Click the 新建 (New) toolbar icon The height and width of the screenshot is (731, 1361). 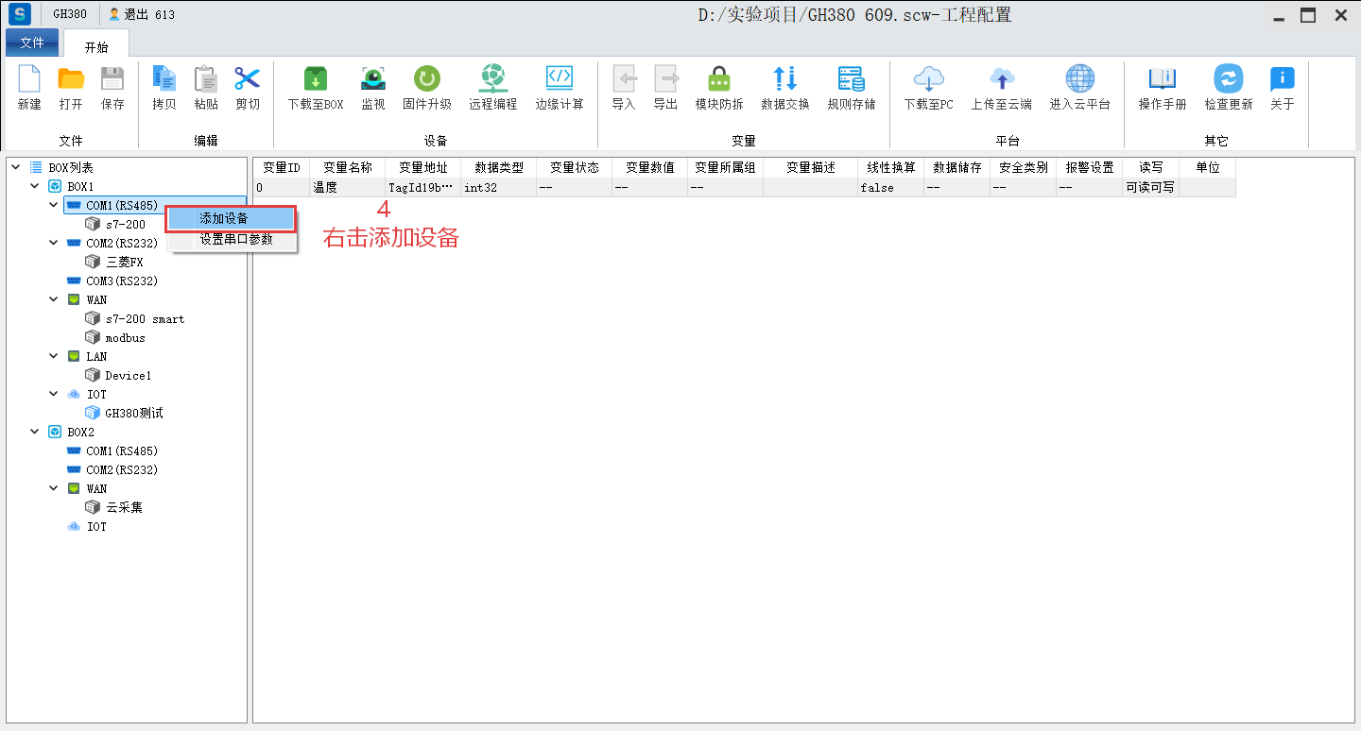point(29,79)
